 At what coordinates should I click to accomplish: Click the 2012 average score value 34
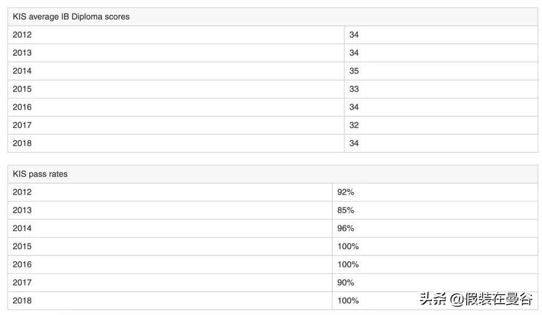(x=354, y=35)
